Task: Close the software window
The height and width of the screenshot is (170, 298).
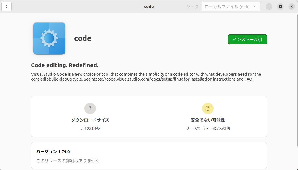Action: (x=292, y=7)
